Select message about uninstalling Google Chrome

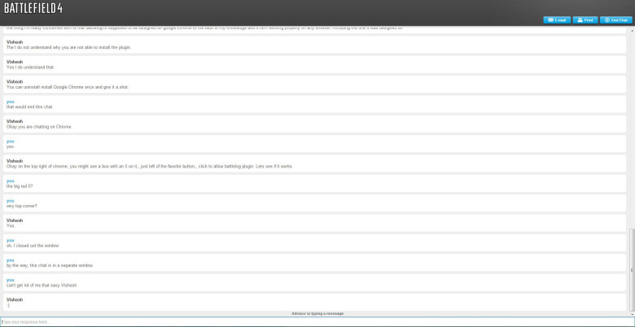click(x=315, y=84)
